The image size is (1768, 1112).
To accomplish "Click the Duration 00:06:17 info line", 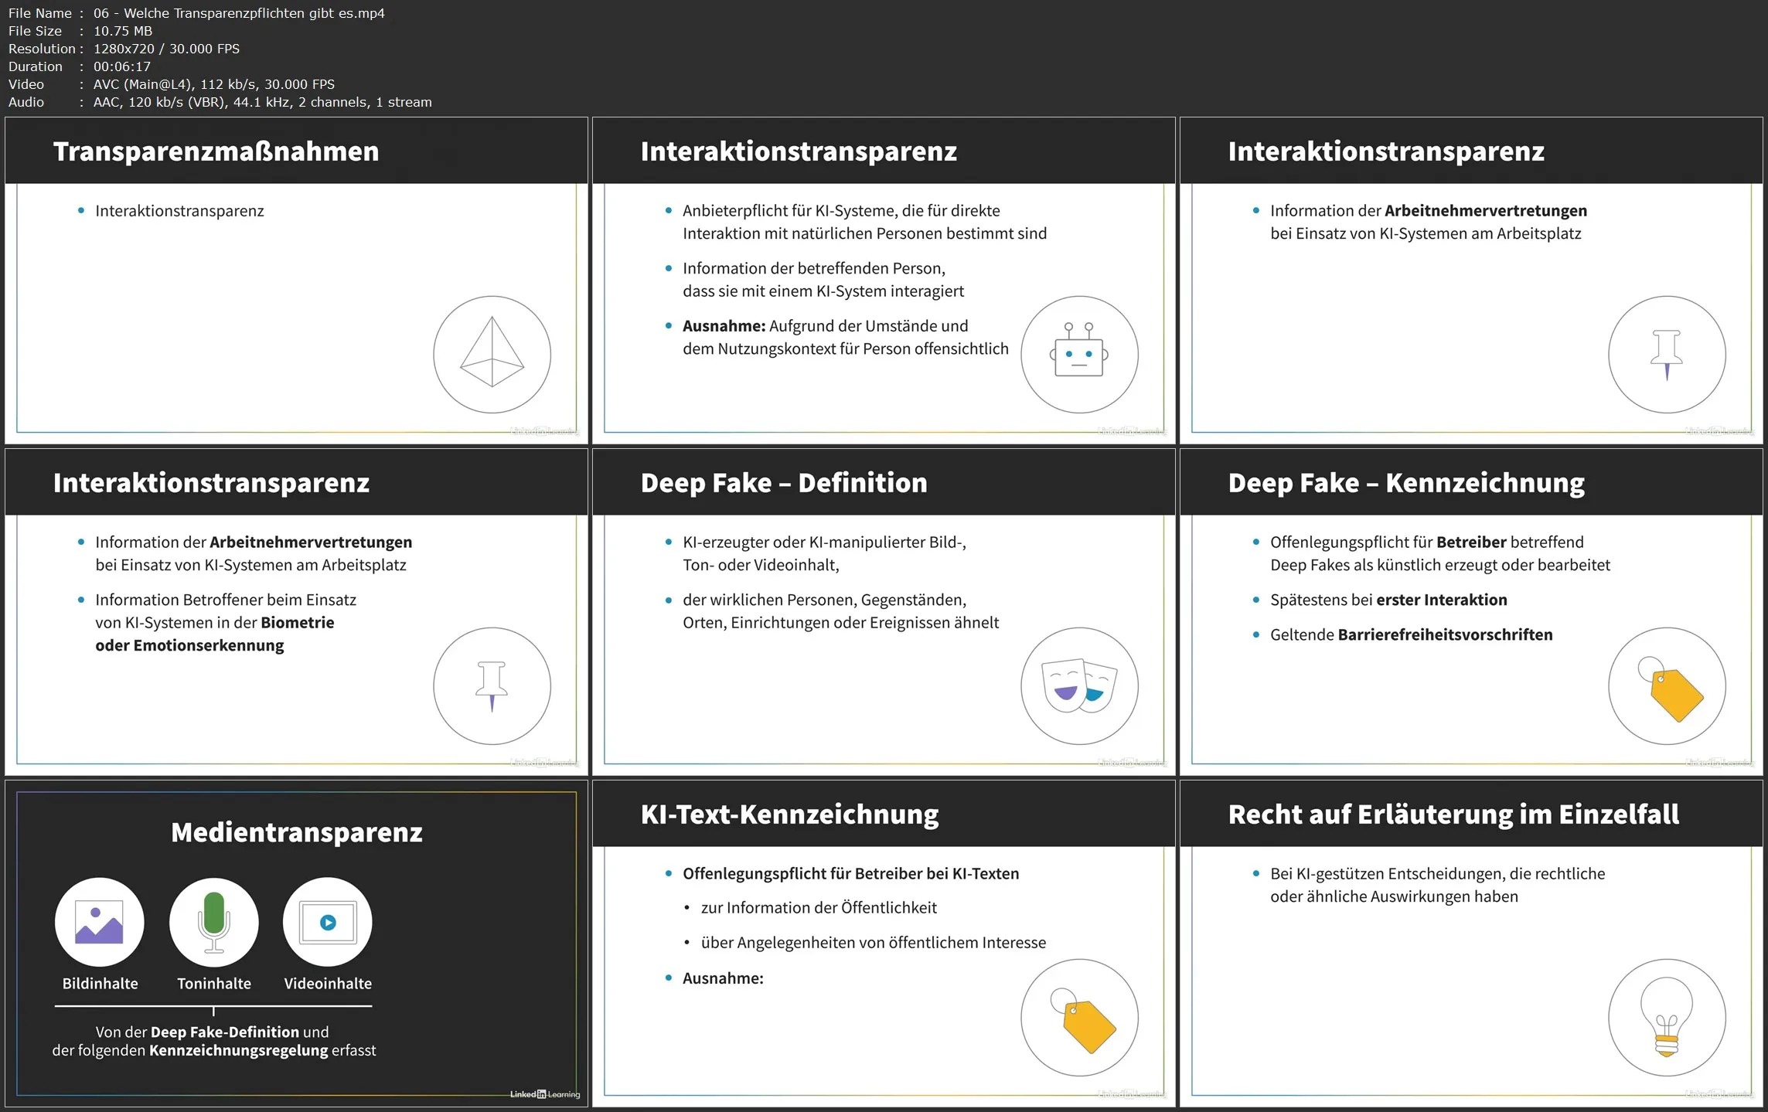I will click(x=80, y=66).
